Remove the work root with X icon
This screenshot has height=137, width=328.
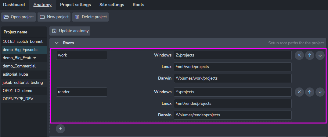[299, 55]
